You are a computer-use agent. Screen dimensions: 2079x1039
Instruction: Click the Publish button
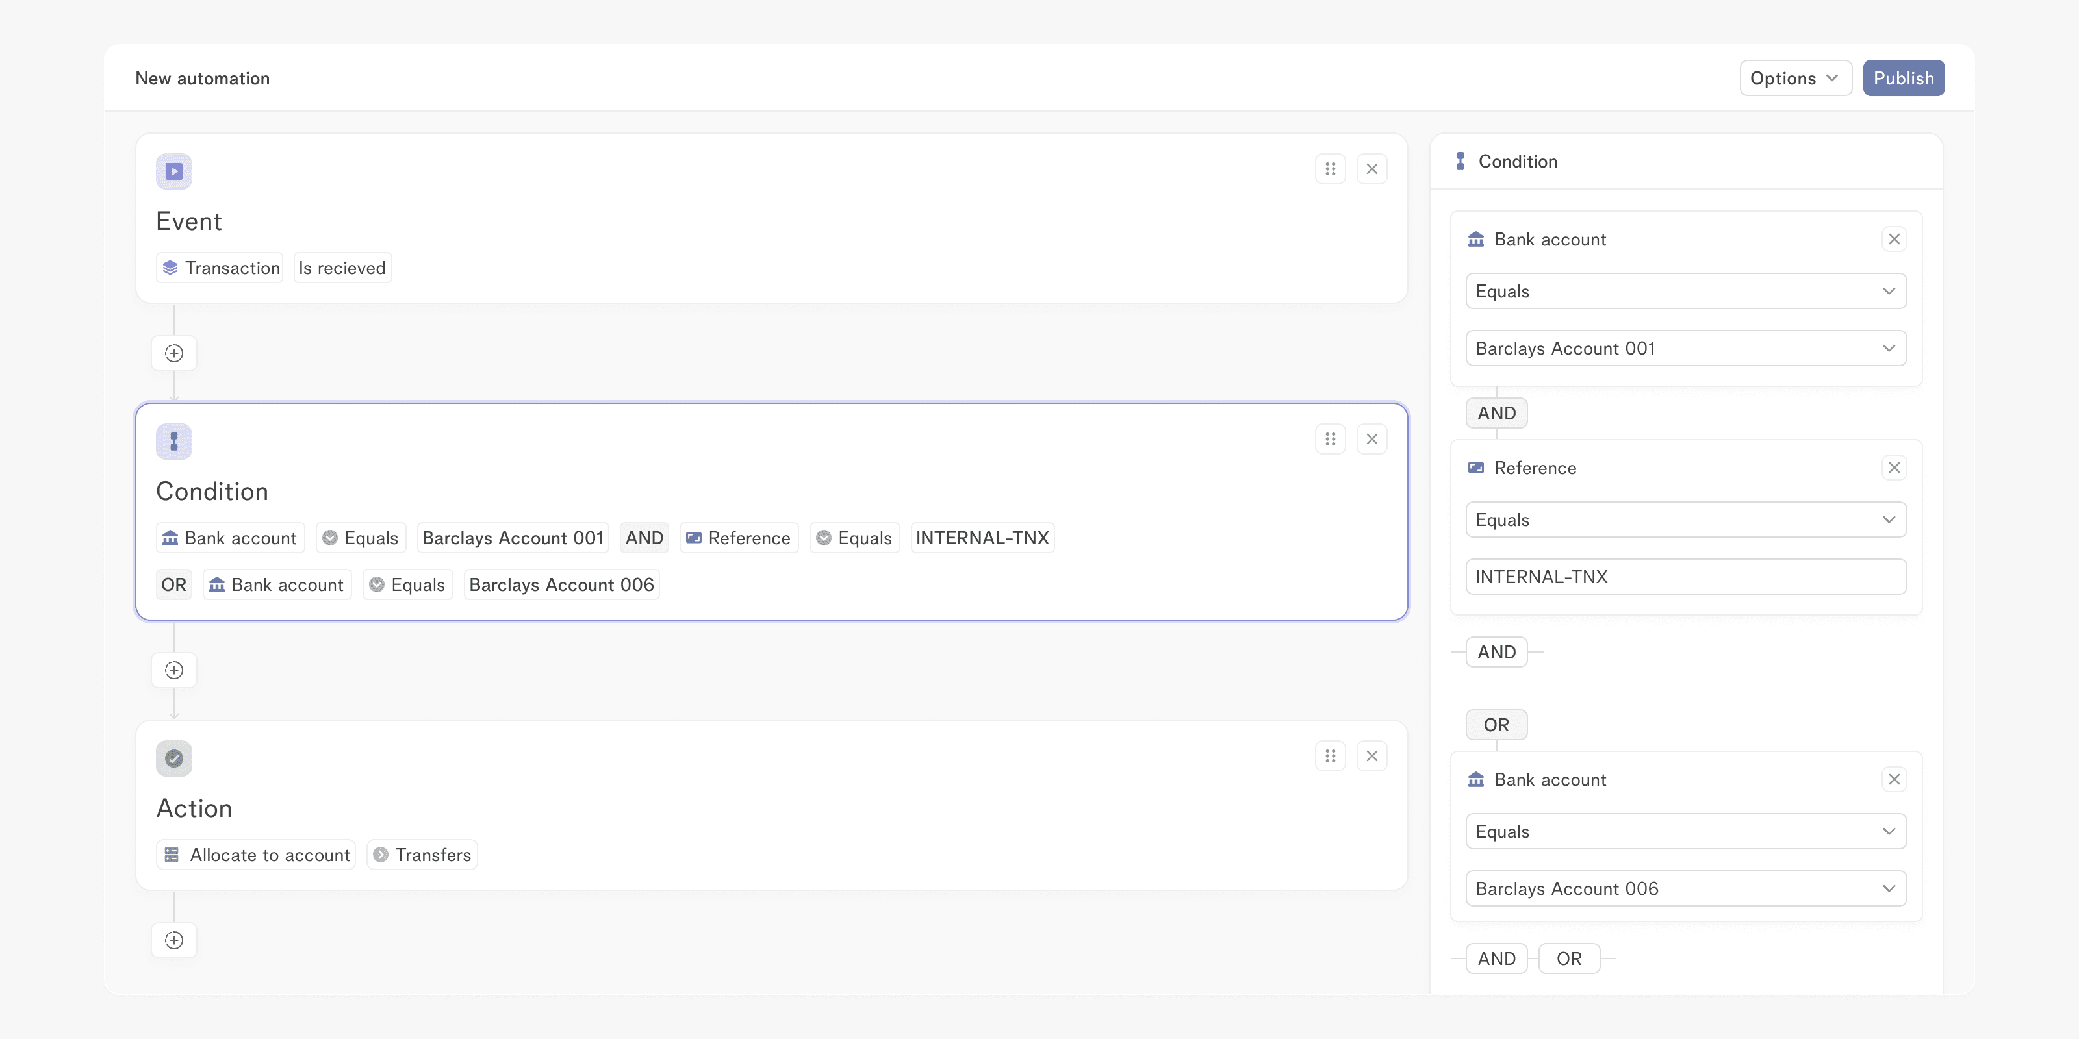[x=1903, y=78]
